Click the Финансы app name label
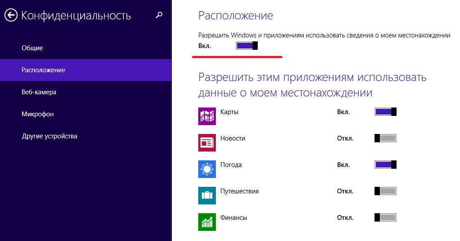This screenshot has width=460, height=241. 234,218
